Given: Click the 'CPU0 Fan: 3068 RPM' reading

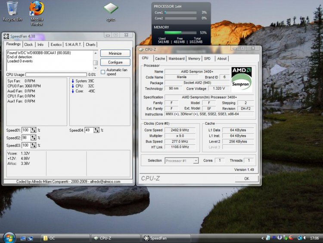Looking at the screenshot, I should 24,86.
